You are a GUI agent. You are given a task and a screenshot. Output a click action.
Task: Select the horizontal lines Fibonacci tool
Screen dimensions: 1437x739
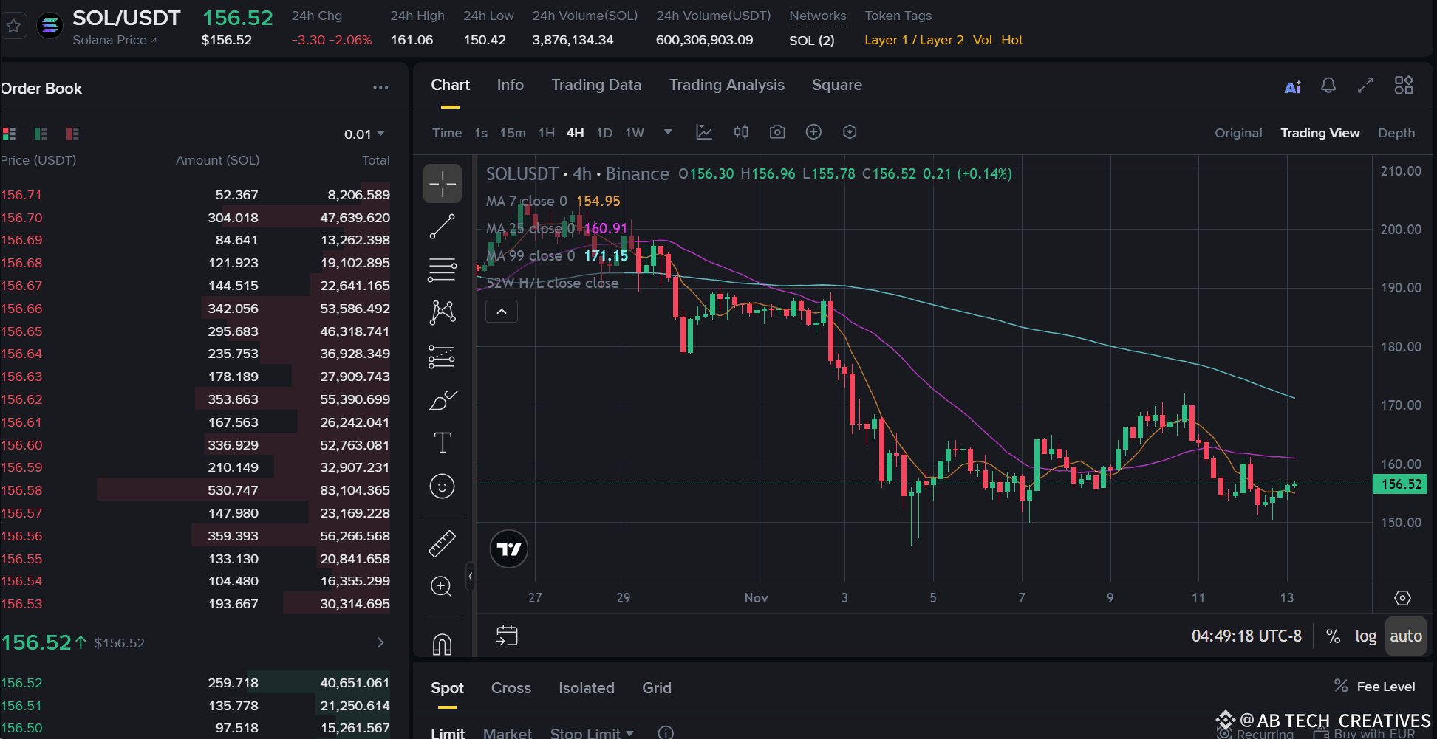(x=442, y=270)
